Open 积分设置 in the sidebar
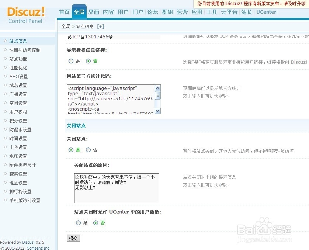Image resolution: width=309 pixels, height=250 pixels. 18,121
